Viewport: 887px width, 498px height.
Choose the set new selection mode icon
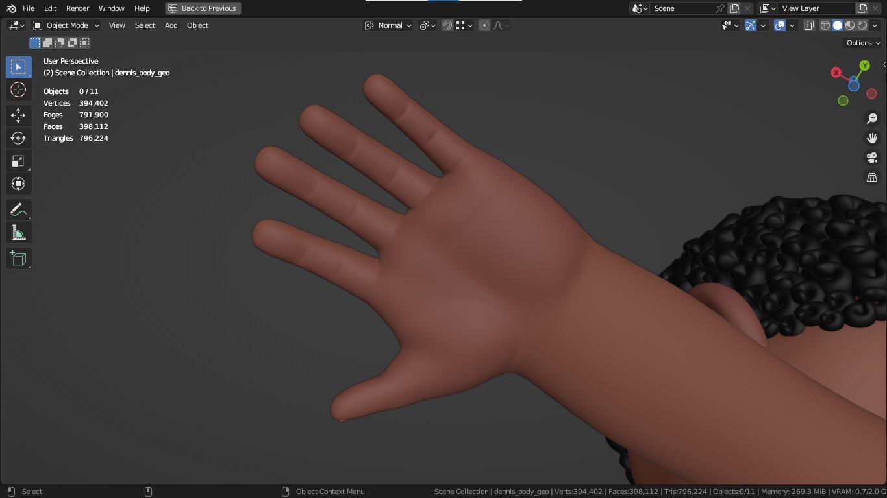35,43
